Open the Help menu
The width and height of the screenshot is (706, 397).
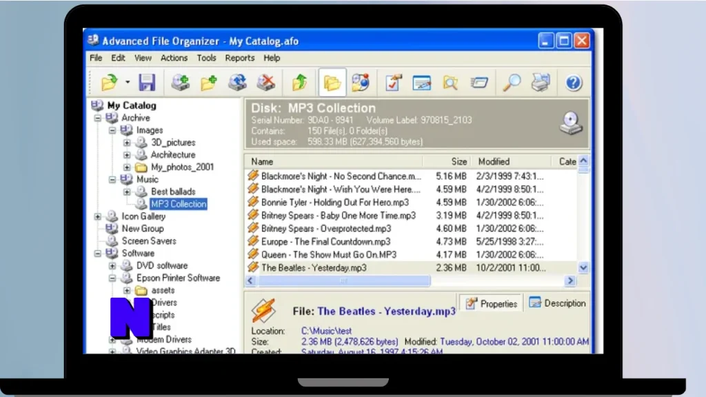(x=272, y=58)
